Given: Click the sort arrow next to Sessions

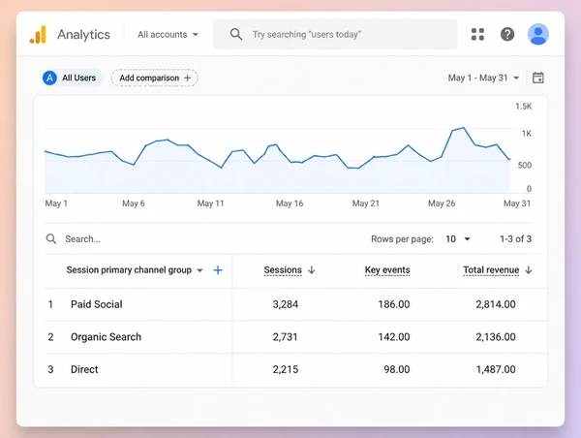Looking at the screenshot, I should (x=312, y=270).
